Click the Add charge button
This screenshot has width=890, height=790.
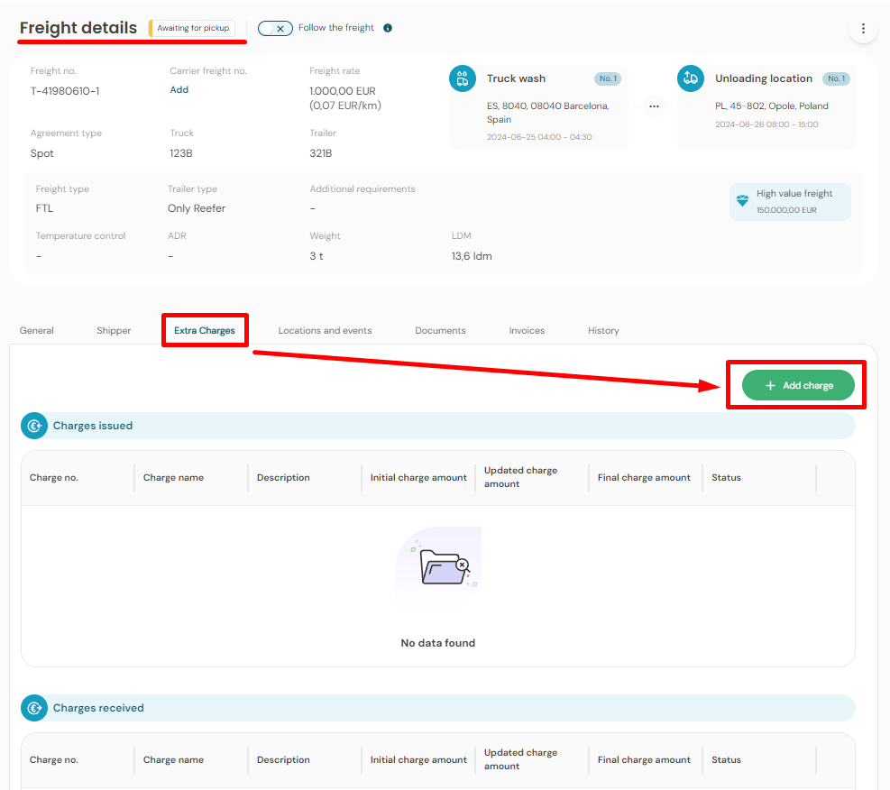coord(796,385)
